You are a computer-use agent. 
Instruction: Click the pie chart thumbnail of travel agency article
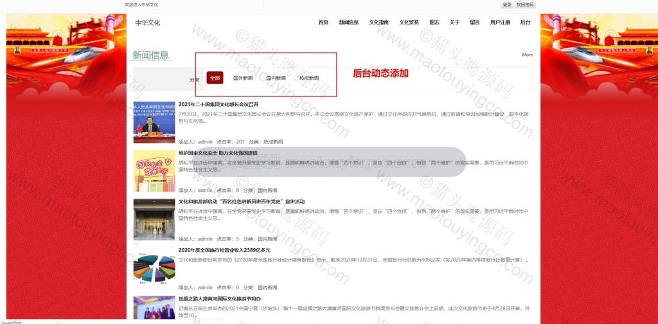(x=154, y=268)
